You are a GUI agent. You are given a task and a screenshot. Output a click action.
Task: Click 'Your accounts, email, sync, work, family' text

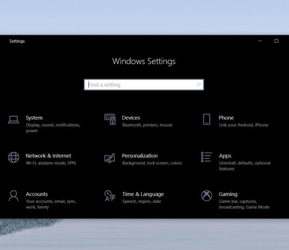point(51,204)
